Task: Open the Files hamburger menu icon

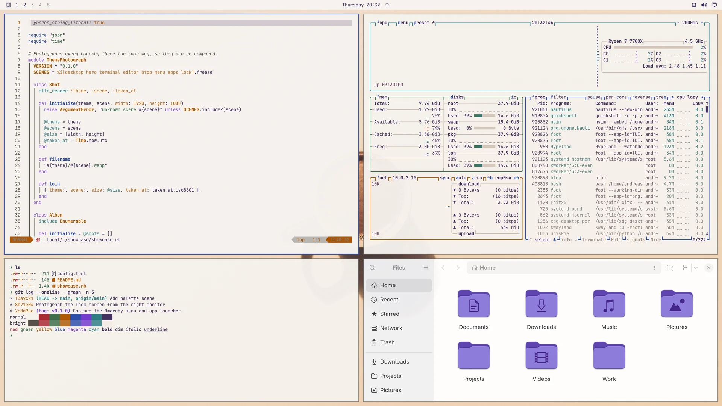Action: coord(426,268)
